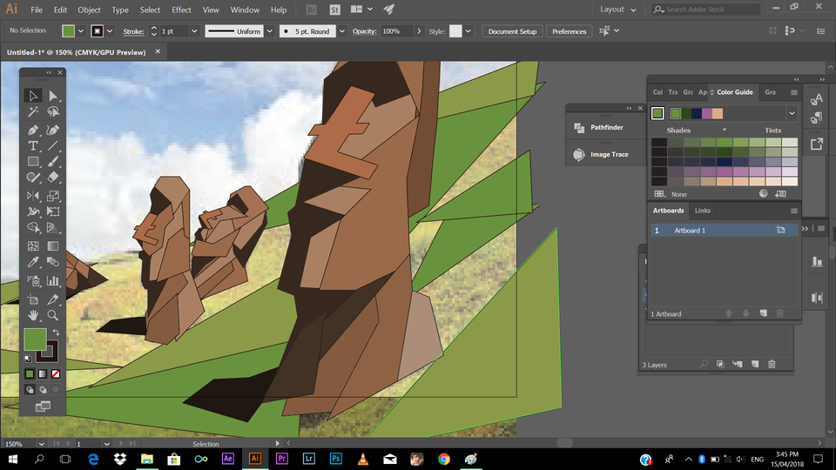Select the Magic Wand tool

click(33, 112)
